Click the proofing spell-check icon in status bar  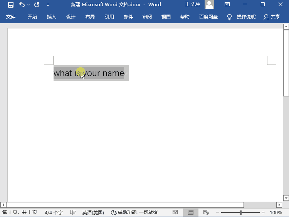tap(73, 212)
